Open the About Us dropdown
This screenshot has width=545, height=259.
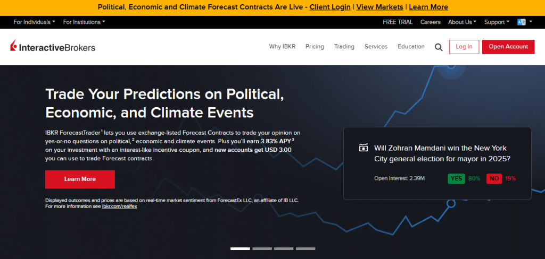[462, 22]
